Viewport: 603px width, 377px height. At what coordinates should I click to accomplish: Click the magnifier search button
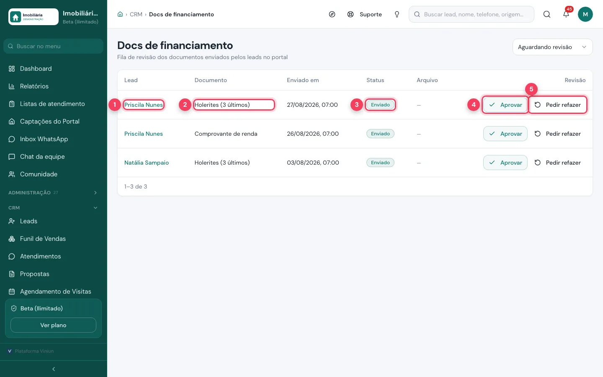click(x=547, y=14)
